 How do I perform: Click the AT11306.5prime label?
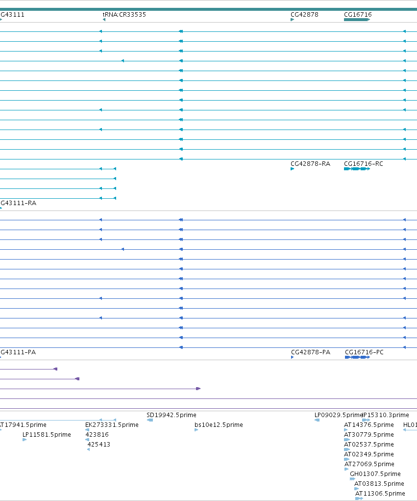(x=380, y=494)
